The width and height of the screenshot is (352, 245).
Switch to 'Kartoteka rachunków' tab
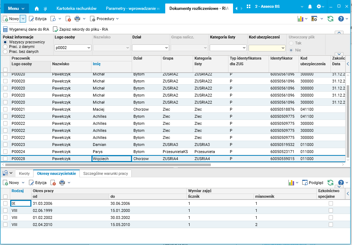pos(76,8)
